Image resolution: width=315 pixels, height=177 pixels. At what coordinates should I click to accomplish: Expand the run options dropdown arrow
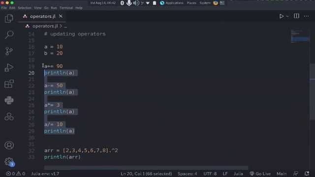click(x=287, y=16)
